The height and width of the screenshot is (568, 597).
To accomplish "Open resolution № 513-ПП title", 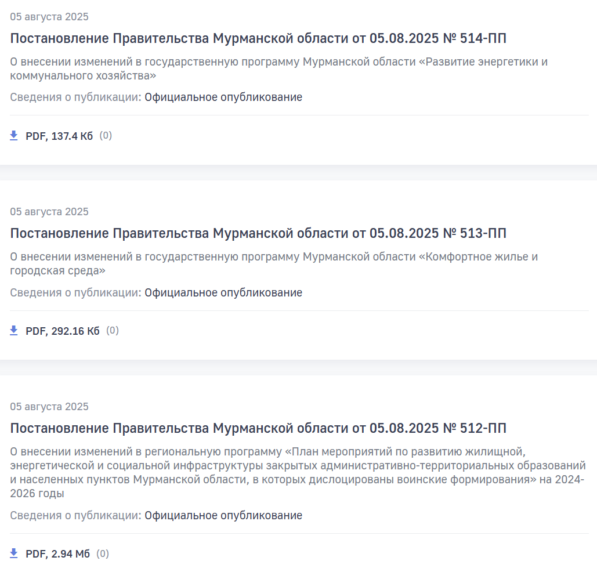I will [x=258, y=233].
